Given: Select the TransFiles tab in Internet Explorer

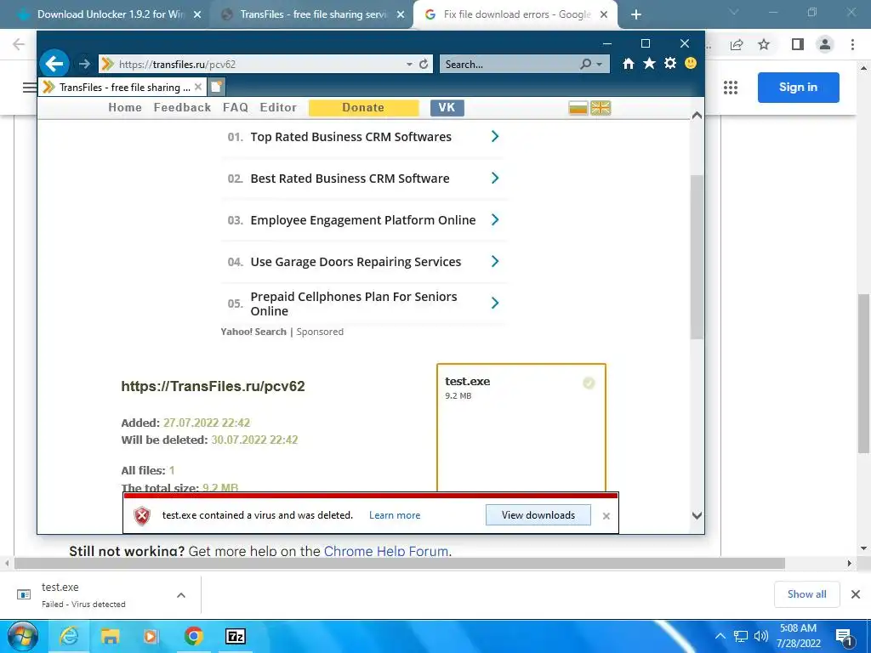Looking at the screenshot, I should [x=122, y=88].
